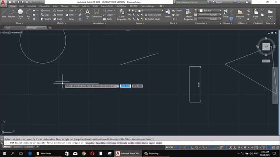Activate the Mirror command
The image size is (280, 157).
58,15
